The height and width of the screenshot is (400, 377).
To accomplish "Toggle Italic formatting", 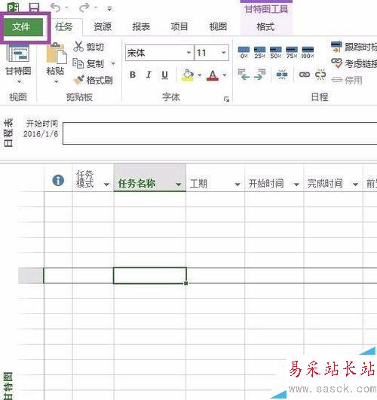I will (x=149, y=75).
